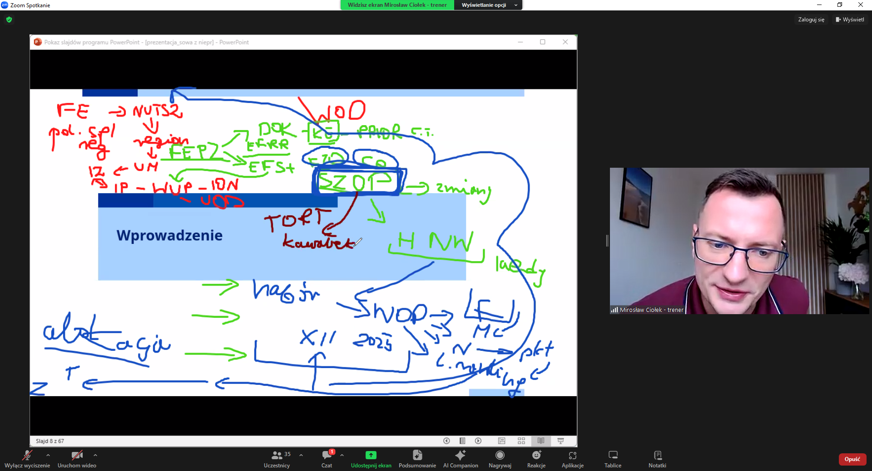The width and height of the screenshot is (872, 471).
Task: Open the Participants (Uczestnicy) panel
Action: [x=277, y=459]
